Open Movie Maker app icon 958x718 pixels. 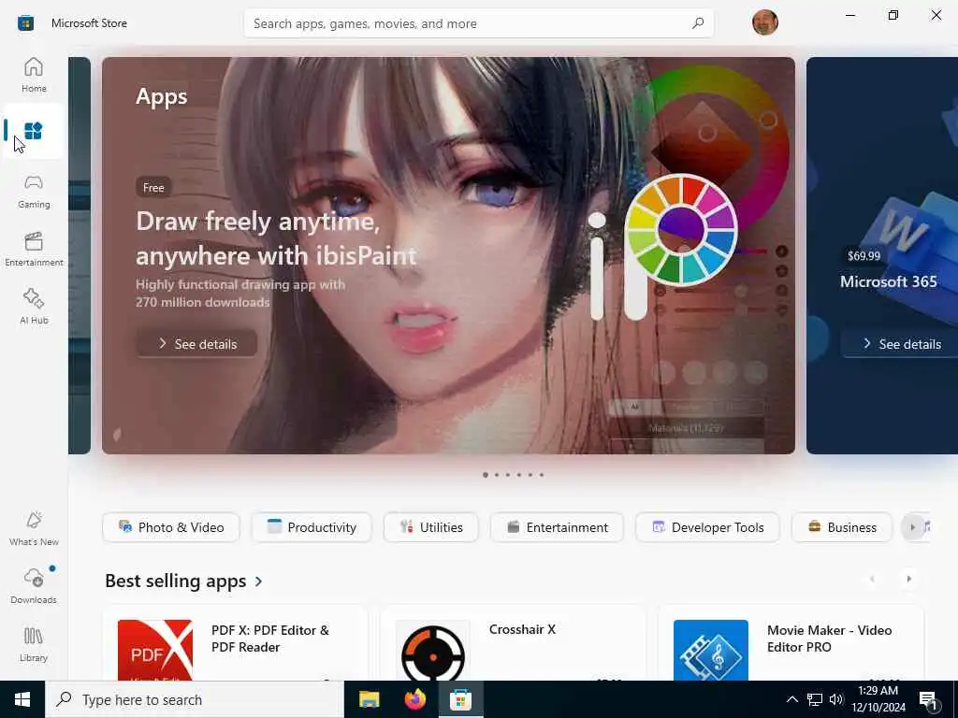[711, 651]
